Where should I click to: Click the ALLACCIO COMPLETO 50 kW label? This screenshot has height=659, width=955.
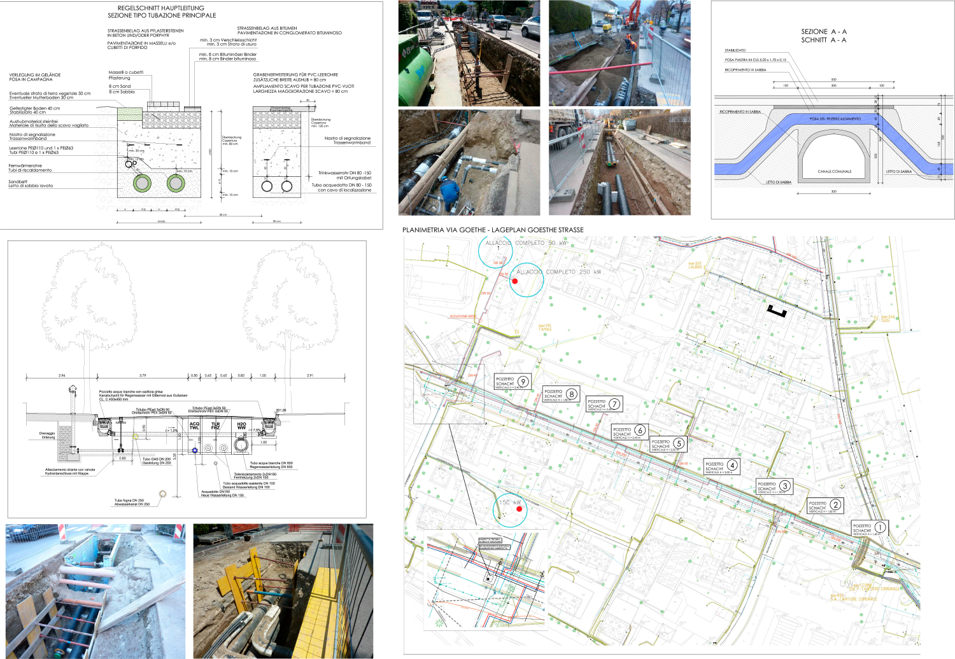click(526, 243)
